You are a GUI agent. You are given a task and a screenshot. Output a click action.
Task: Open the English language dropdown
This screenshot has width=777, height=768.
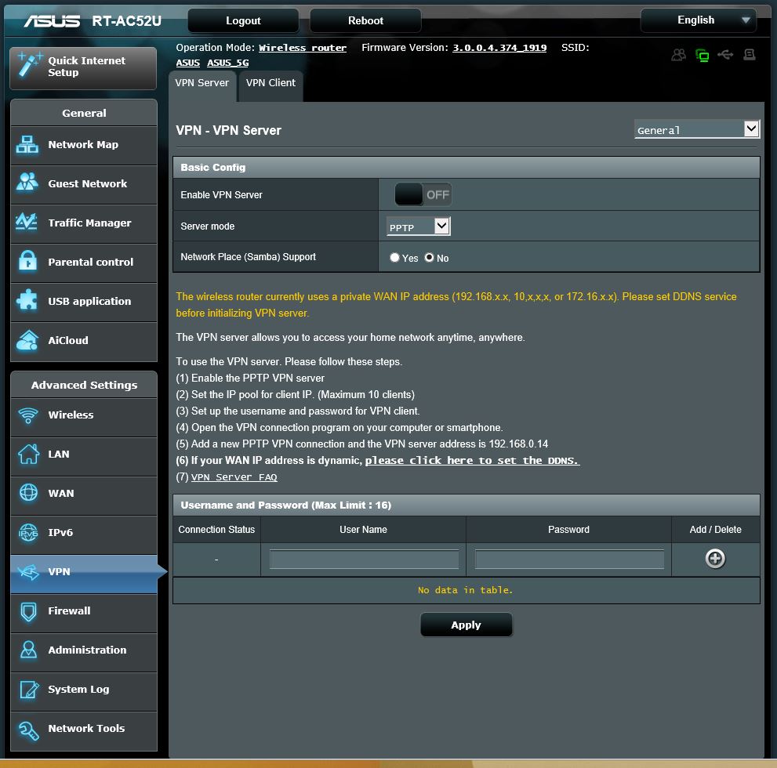coord(699,20)
